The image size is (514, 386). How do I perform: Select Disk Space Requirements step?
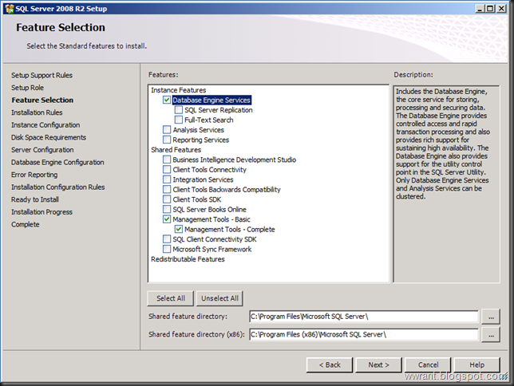click(x=49, y=137)
